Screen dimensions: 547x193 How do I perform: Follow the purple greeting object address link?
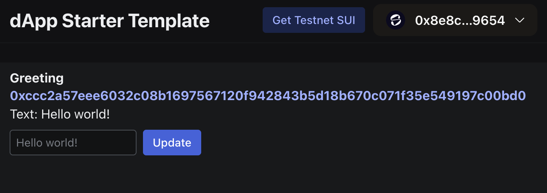(267, 96)
